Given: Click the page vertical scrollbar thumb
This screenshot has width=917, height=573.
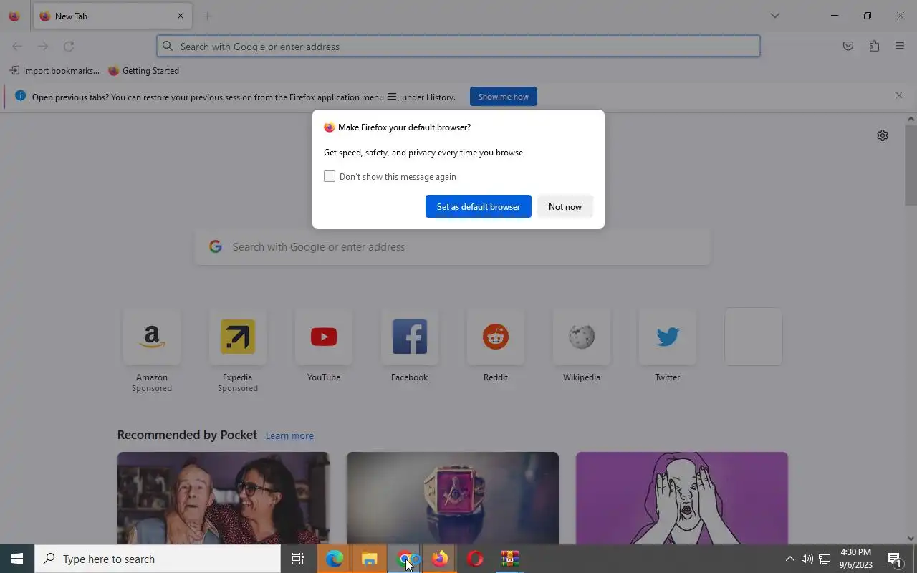Looking at the screenshot, I should pos(911,165).
